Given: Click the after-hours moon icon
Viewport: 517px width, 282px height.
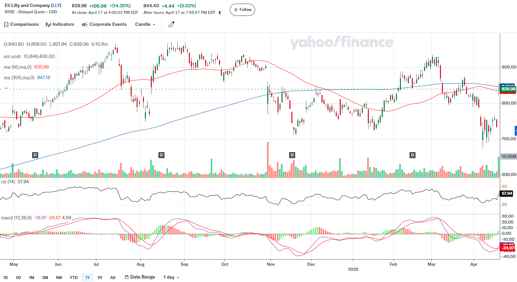Looking at the screenshot, I should [220, 13].
